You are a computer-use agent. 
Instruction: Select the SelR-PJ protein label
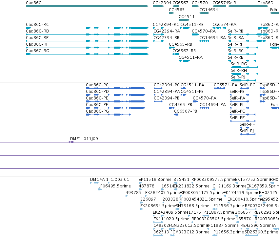(247, 131)
